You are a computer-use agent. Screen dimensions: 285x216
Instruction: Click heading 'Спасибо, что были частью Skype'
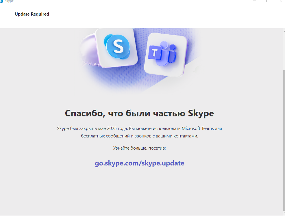[x=139, y=113]
